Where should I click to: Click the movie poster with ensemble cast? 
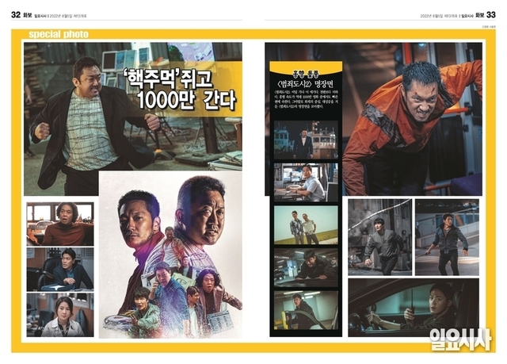click(170, 255)
